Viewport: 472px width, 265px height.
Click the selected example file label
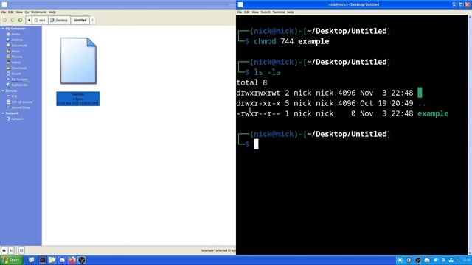(78, 99)
